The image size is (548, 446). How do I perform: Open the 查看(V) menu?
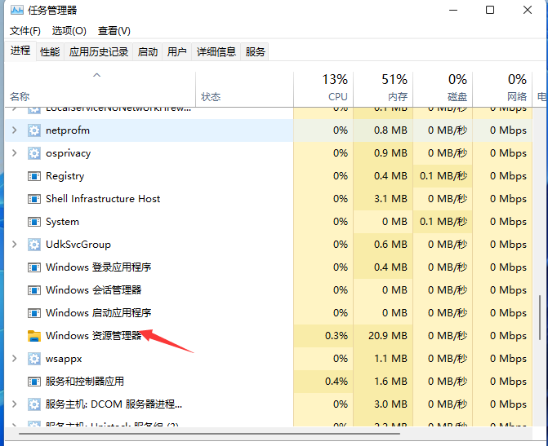point(114,31)
